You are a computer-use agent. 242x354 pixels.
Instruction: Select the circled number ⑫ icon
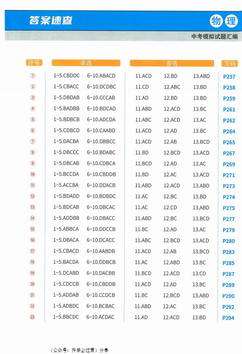(x=33, y=196)
